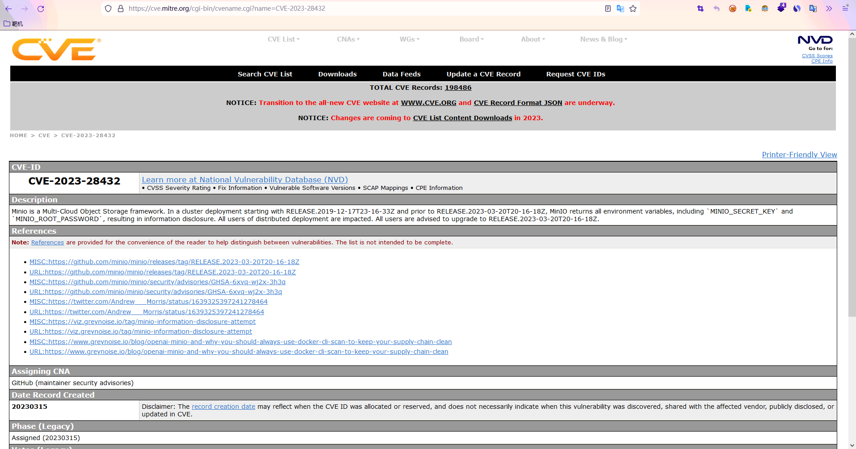The width and height of the screenshot is (856, 449).
Task: Open Search CVE List in black nav bar
Action: pos(265,74)
